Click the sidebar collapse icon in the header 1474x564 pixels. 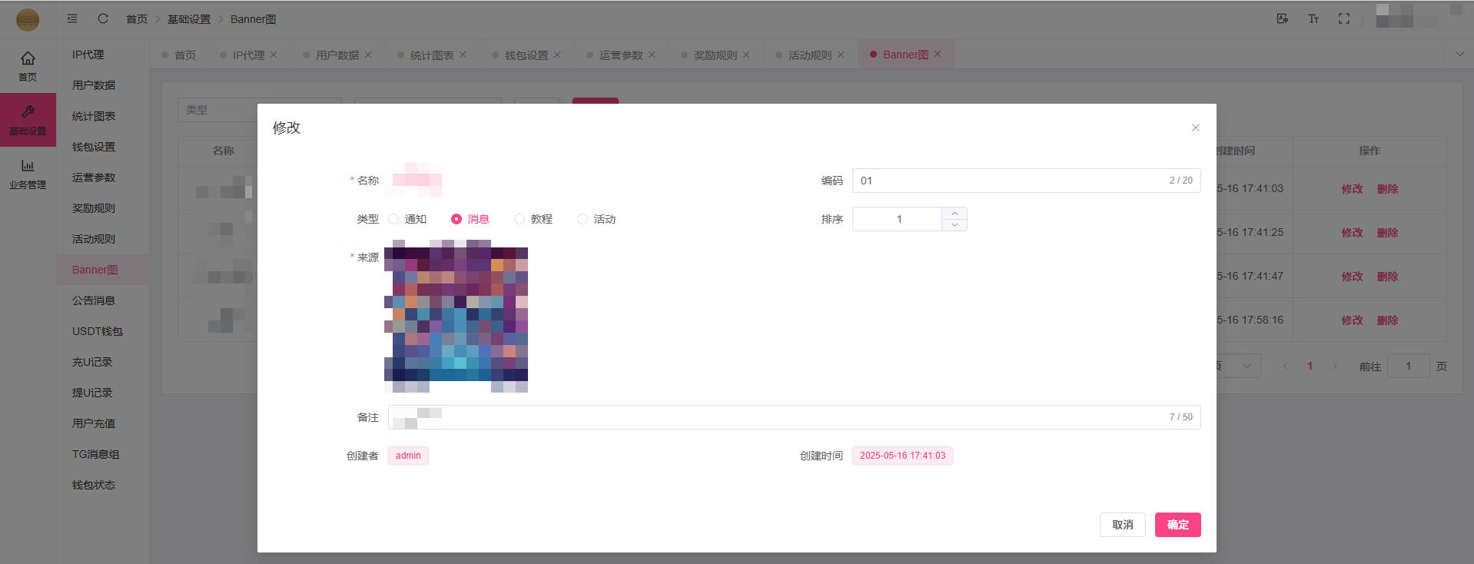[x=72, y=18]
